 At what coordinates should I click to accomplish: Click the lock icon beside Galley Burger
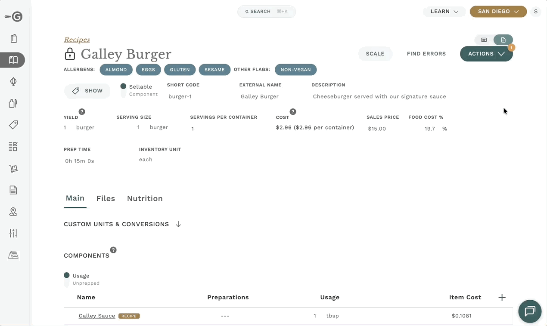pyautogui.click(x=70, y=54)
